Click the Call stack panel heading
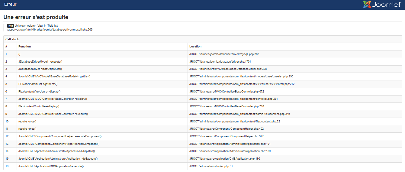 click(12, 39)
